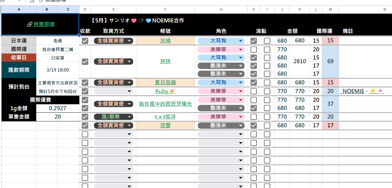Select column F header
392x188 pixels.
click(x=165, y=9)
